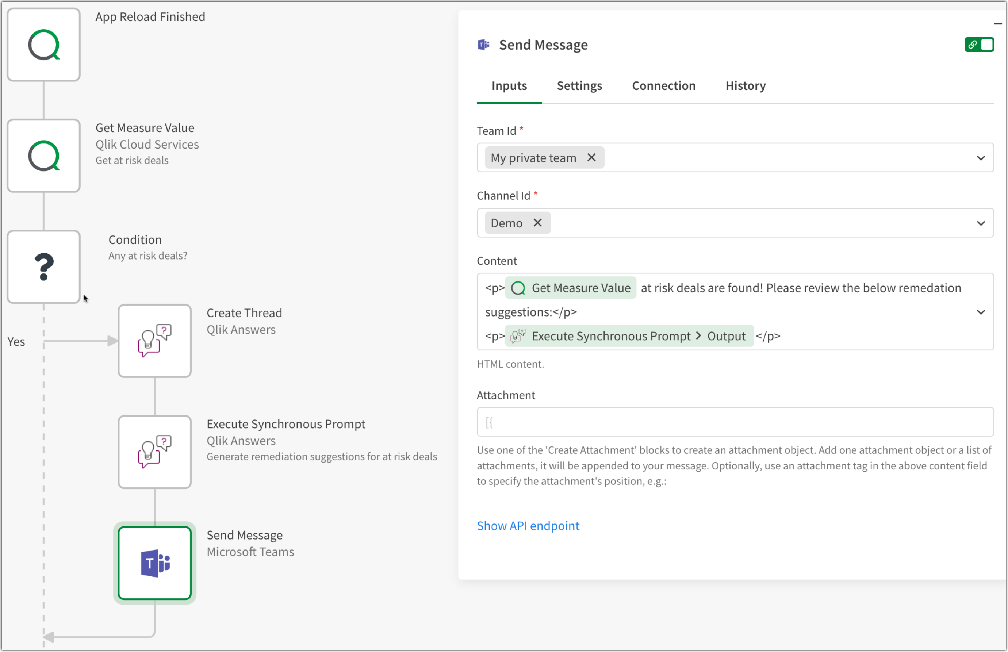Viewport: 1008px width, 652px height.
Task: Open the History tab
Action: point(745,85)
